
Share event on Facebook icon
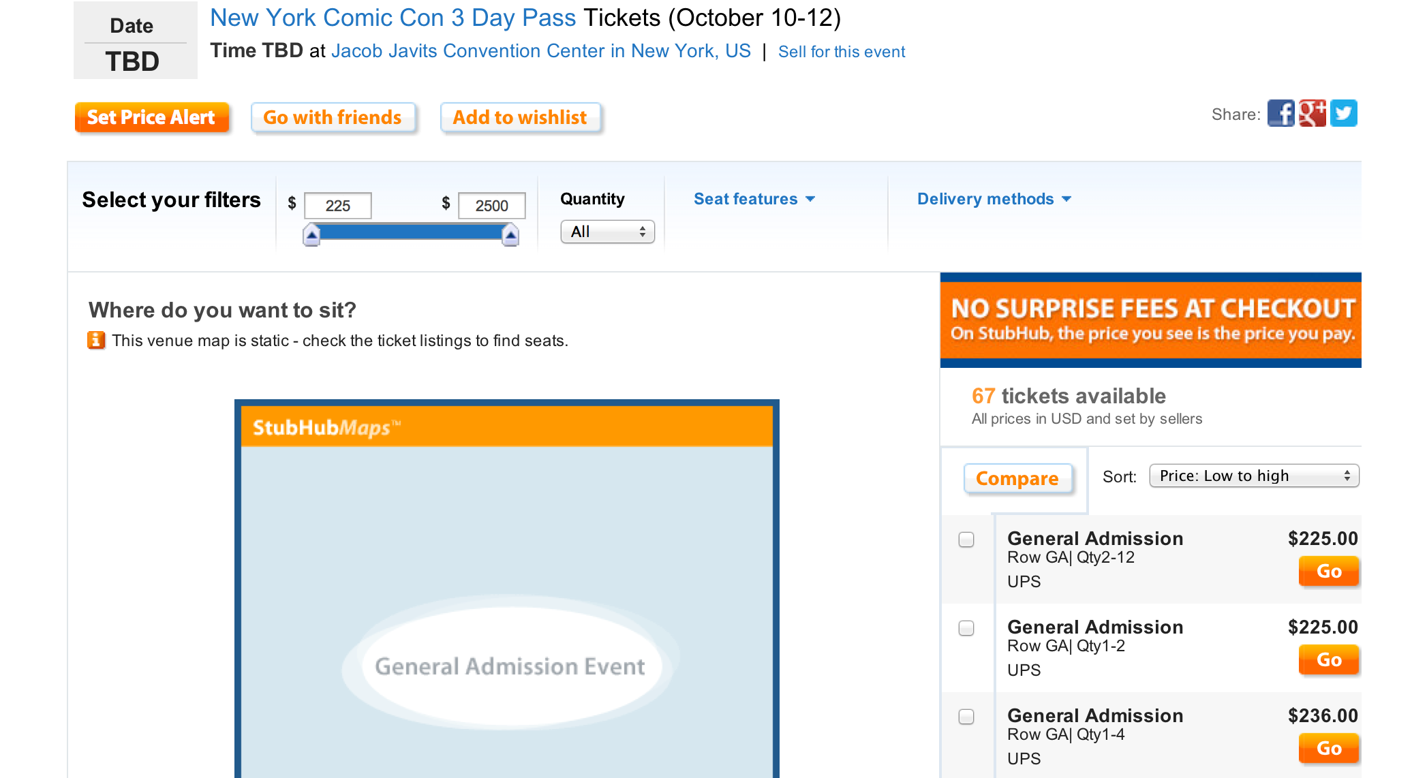(x=1280, y=114)
